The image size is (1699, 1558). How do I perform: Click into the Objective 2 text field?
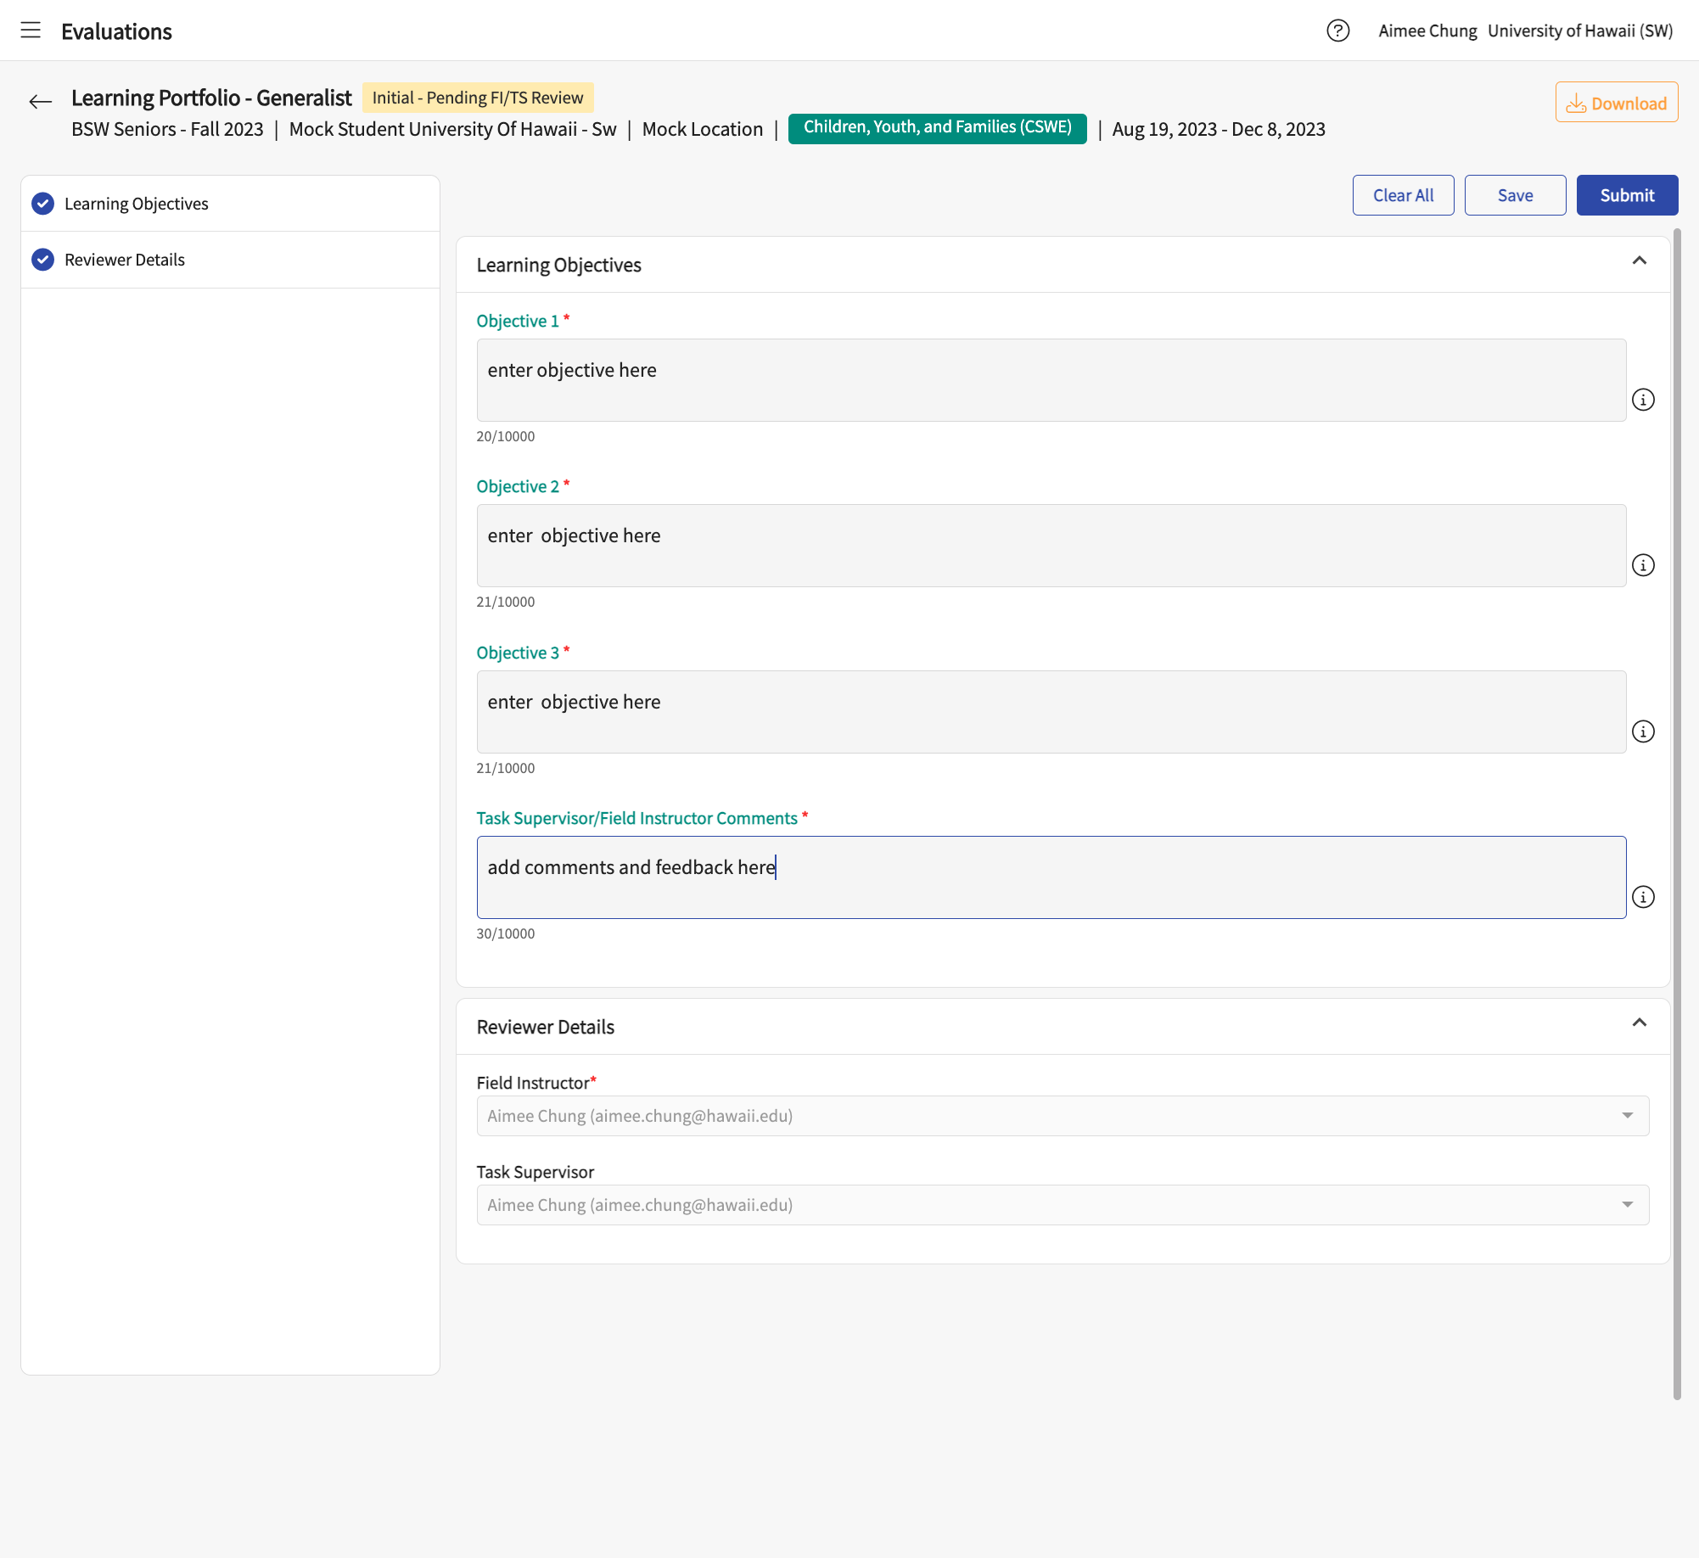pos(1051,546)
